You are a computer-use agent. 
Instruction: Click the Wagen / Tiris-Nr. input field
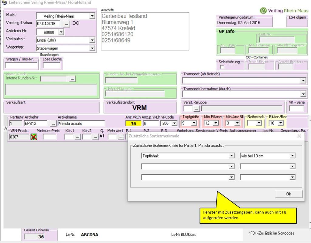(x=21, y=65)
